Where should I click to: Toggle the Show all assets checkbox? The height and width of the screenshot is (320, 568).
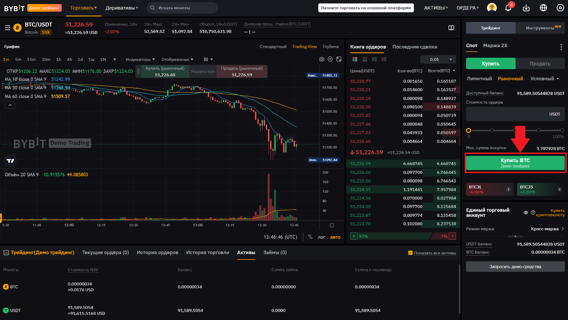pos(410,253)
